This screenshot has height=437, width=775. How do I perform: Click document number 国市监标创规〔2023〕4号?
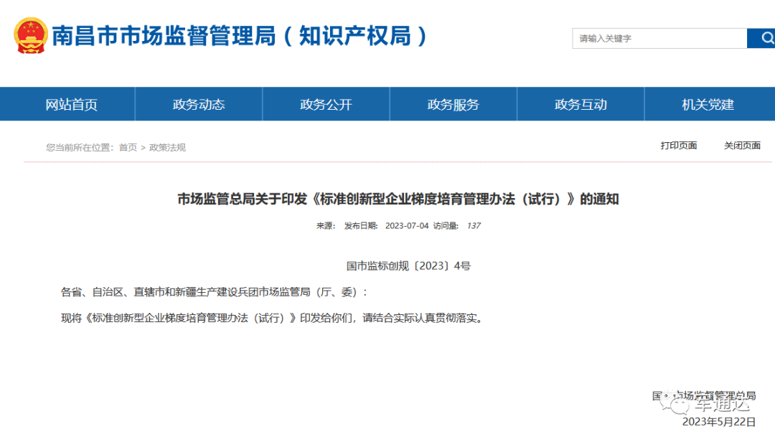click(408, 266)
